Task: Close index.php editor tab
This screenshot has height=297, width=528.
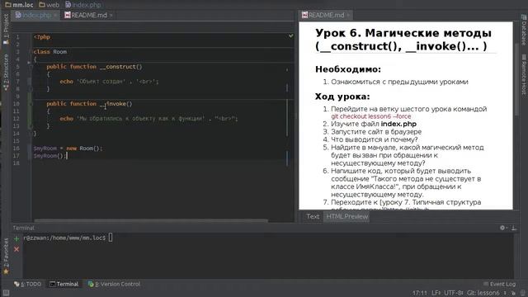Action: [55, 15]
